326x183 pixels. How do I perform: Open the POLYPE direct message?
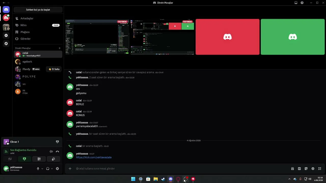[x=38, y=77]
